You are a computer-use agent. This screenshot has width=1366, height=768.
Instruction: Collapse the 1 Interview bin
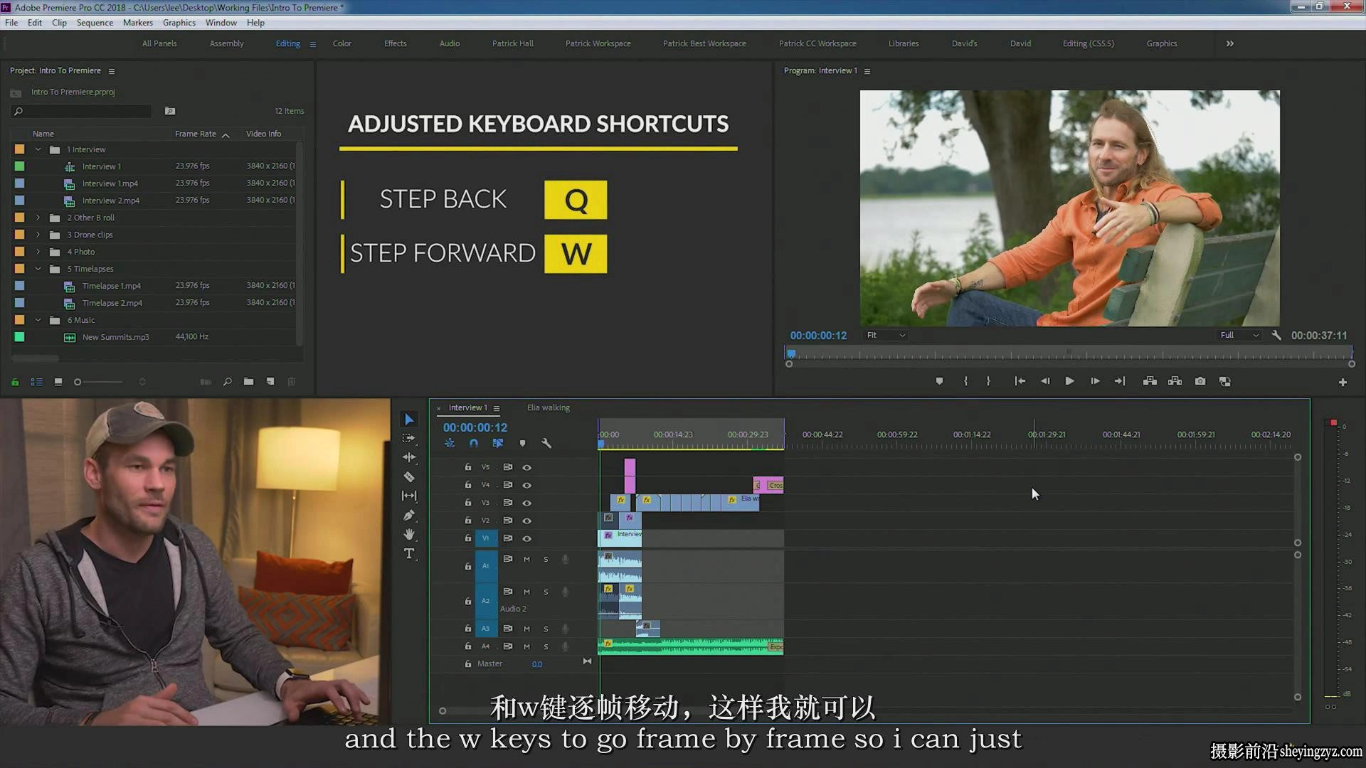(x=38, y=149)
